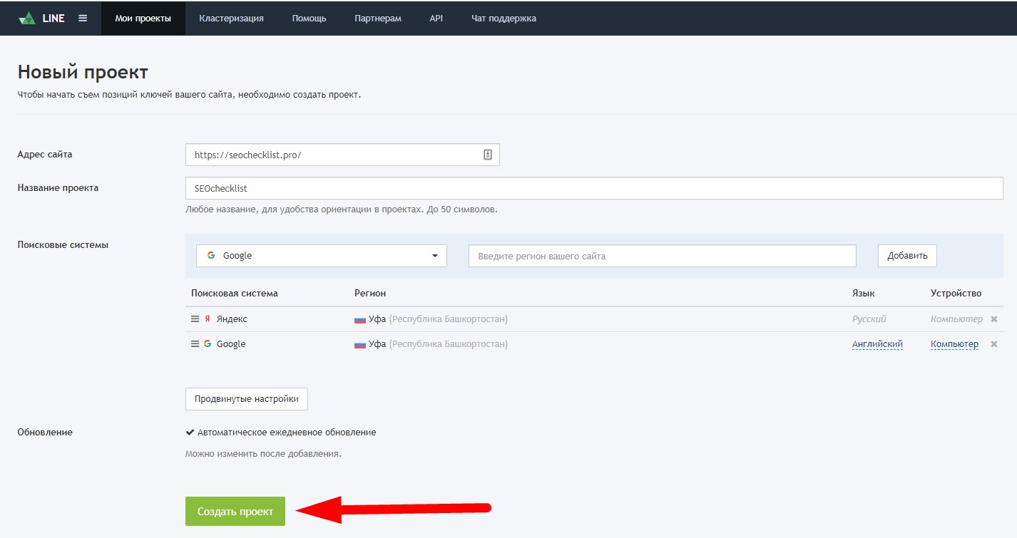Open the Мои проекты tab
The image size is (1017, 538).
[143, 18]
